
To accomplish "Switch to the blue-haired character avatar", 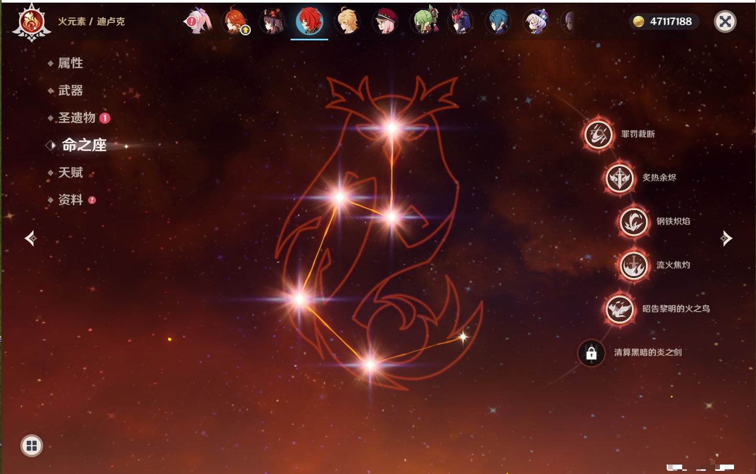I will 498,21.
